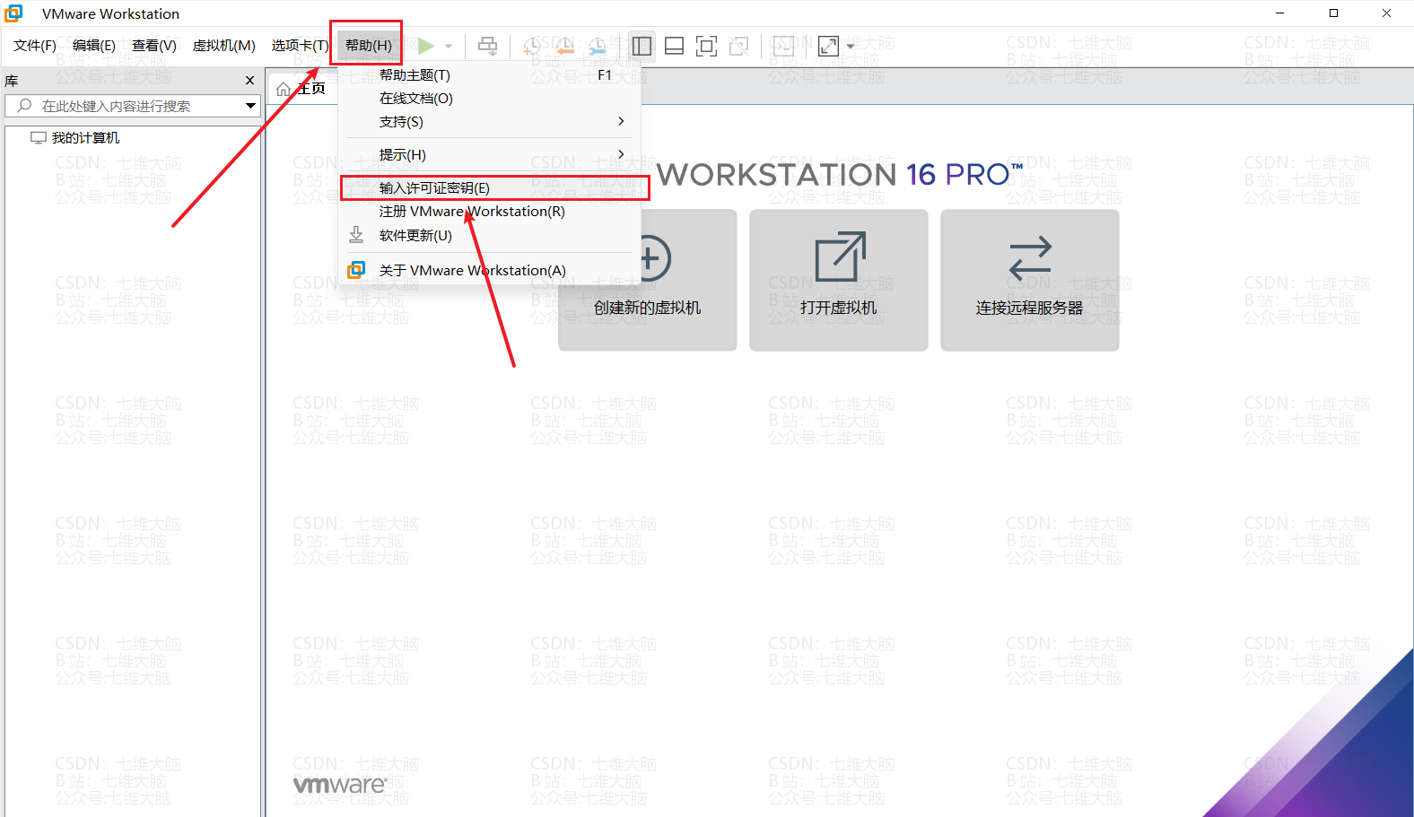This screenshot has height=817, width=1414.
Task: Click the revert to snapshot icon
Action: tap(564, 46)
